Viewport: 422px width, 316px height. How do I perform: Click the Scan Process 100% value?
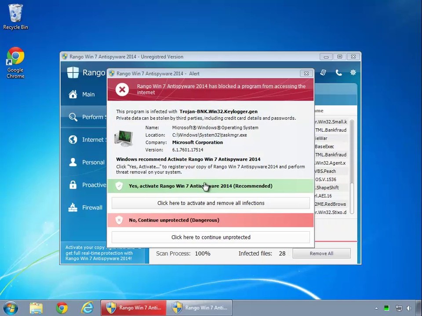coord(202,253)
